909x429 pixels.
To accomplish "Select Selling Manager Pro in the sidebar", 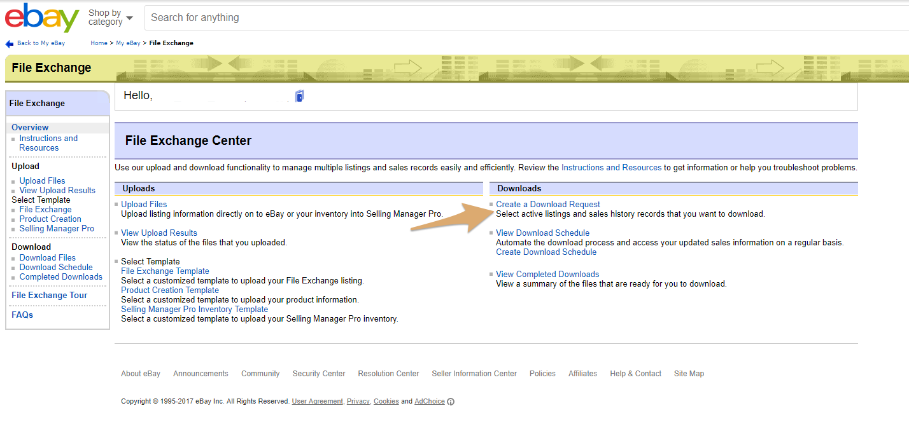I will point(57,229).
